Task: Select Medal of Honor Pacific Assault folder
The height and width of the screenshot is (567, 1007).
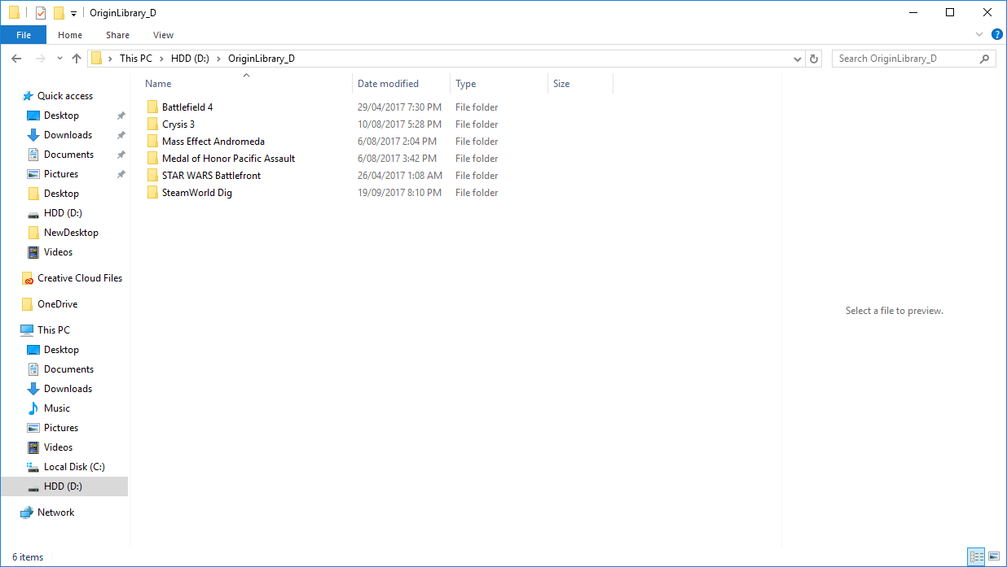Action: point(228,159)
